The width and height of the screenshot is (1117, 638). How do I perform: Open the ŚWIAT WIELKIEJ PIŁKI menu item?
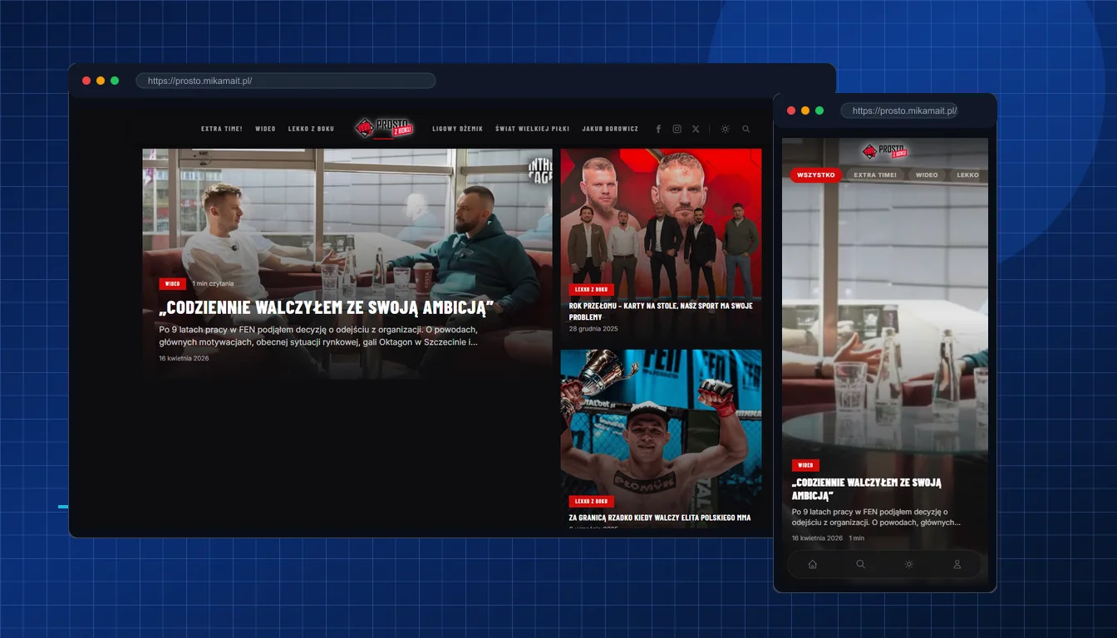[x=533, y=129]
